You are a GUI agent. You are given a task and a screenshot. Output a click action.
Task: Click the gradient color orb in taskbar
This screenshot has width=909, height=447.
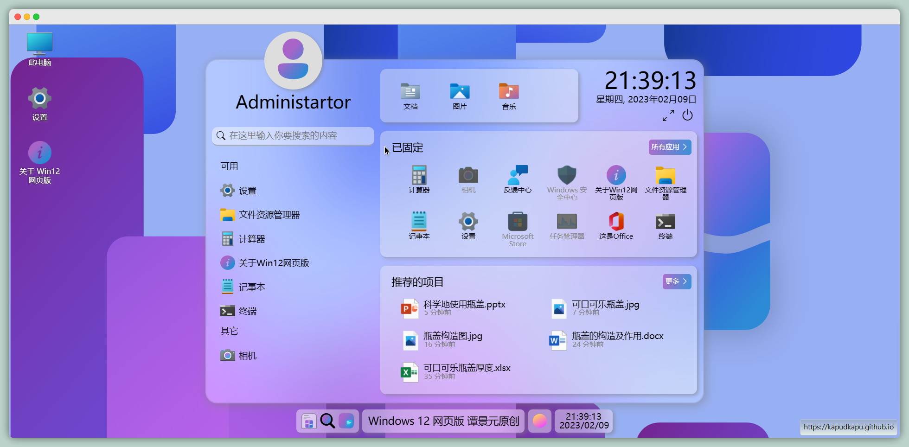tap(539, 421)
